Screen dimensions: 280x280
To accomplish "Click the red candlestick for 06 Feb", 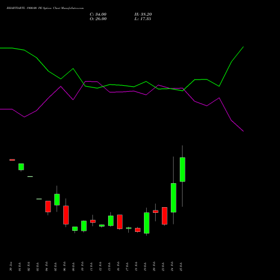I will pos(66,215).
